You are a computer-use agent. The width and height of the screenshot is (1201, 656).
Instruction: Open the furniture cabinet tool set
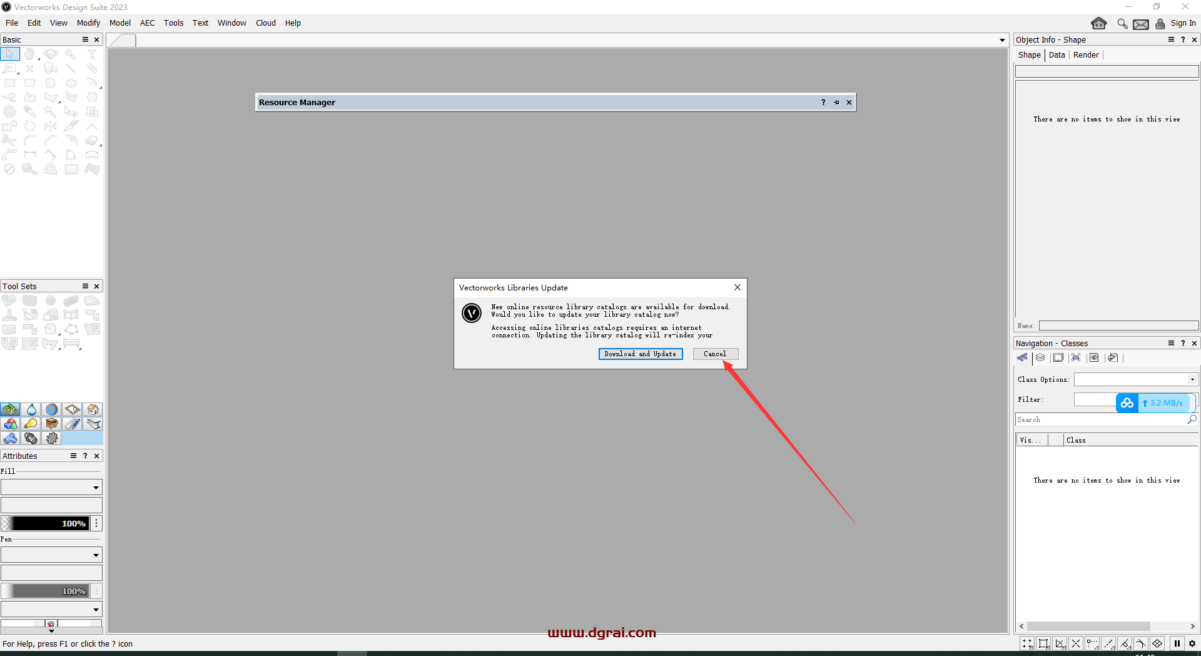pyautogui.click(x=51, y=424)
